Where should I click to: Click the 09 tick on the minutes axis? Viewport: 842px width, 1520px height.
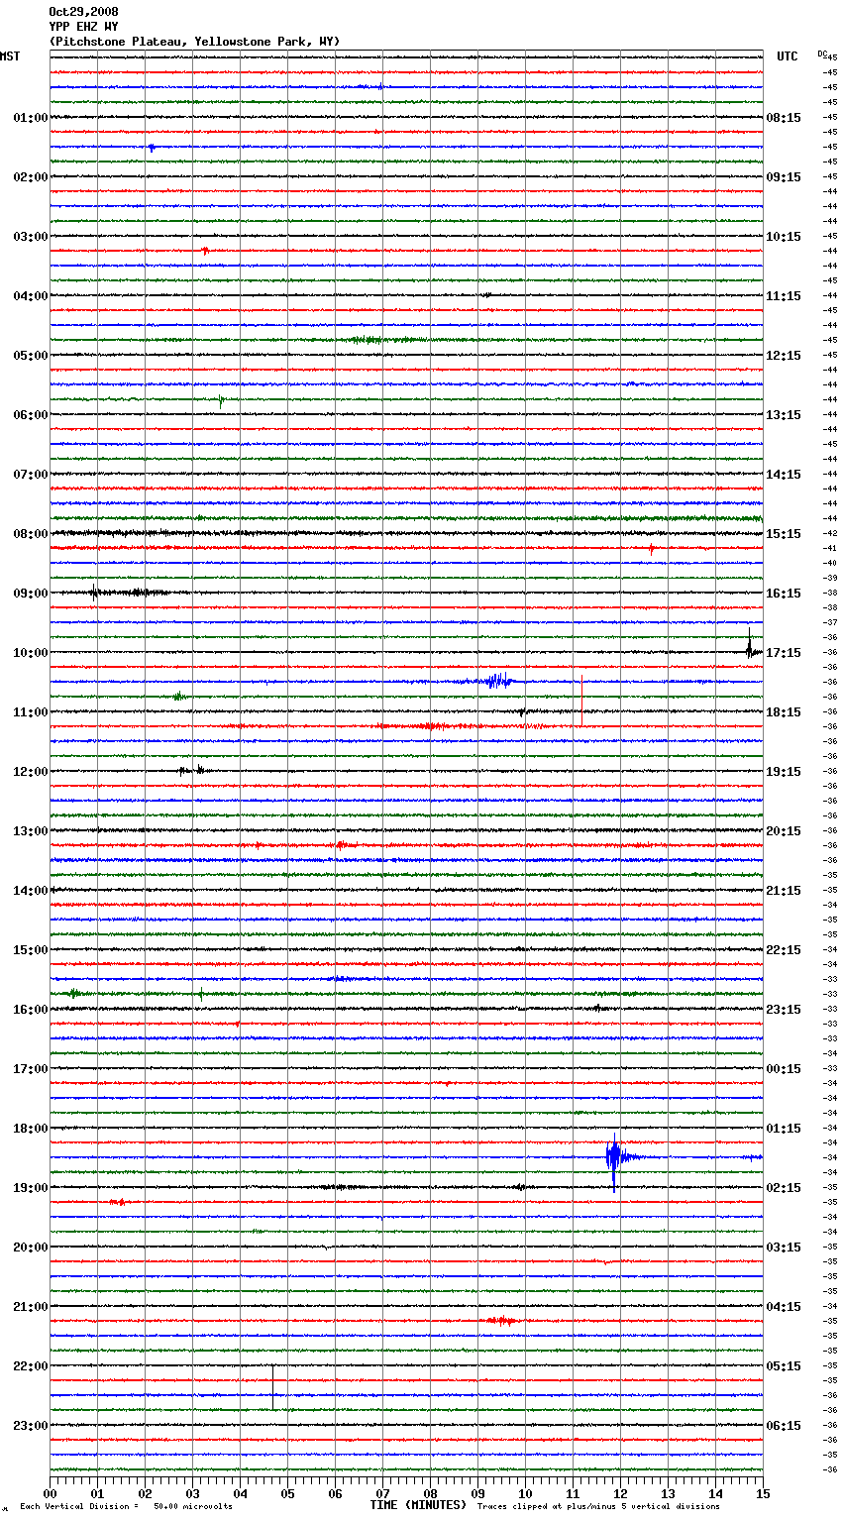click(477, 1493)
